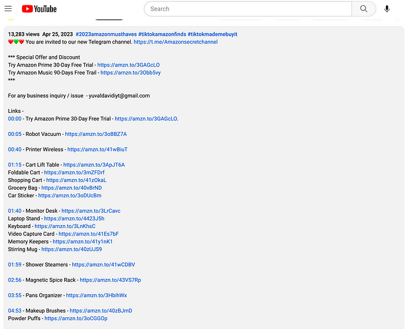Open the #2023amazonmusthaves hashtag
The height and width of the screenshot is (329, 412).
(x=106, y=34)
